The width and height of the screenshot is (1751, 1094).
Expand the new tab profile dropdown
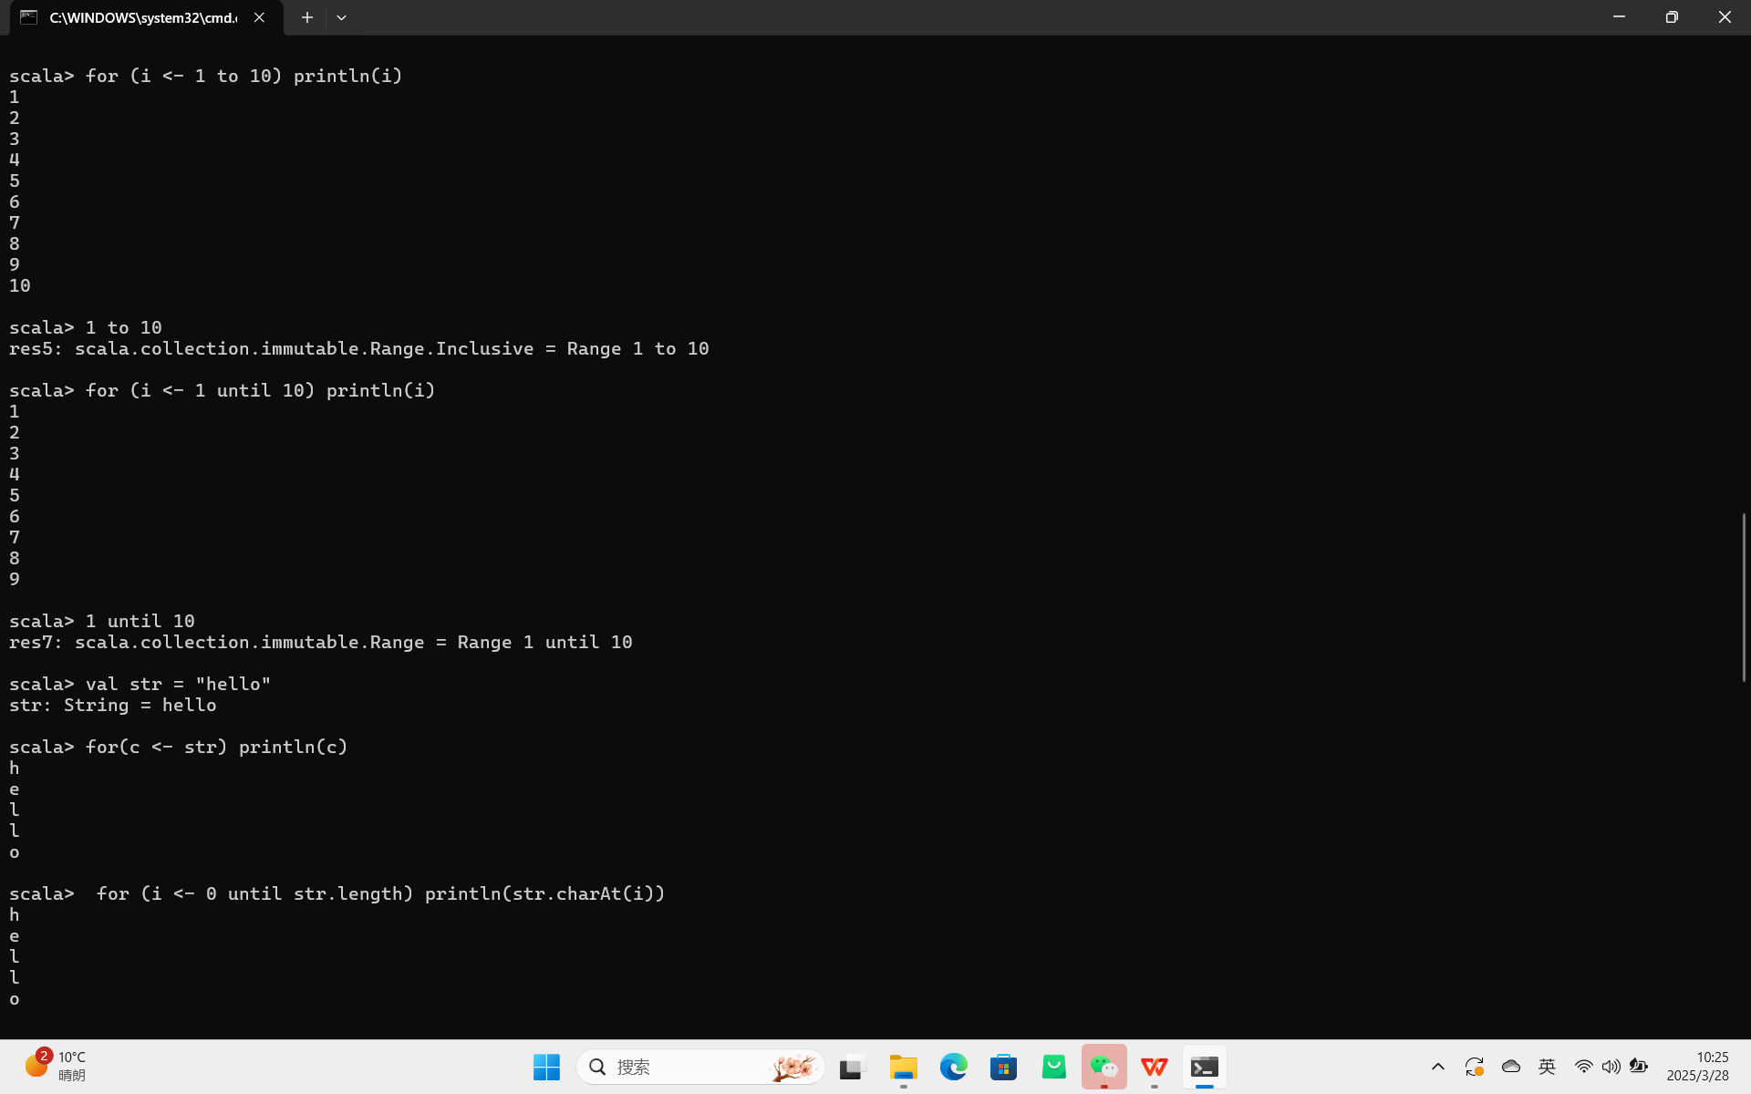point(341,17)
